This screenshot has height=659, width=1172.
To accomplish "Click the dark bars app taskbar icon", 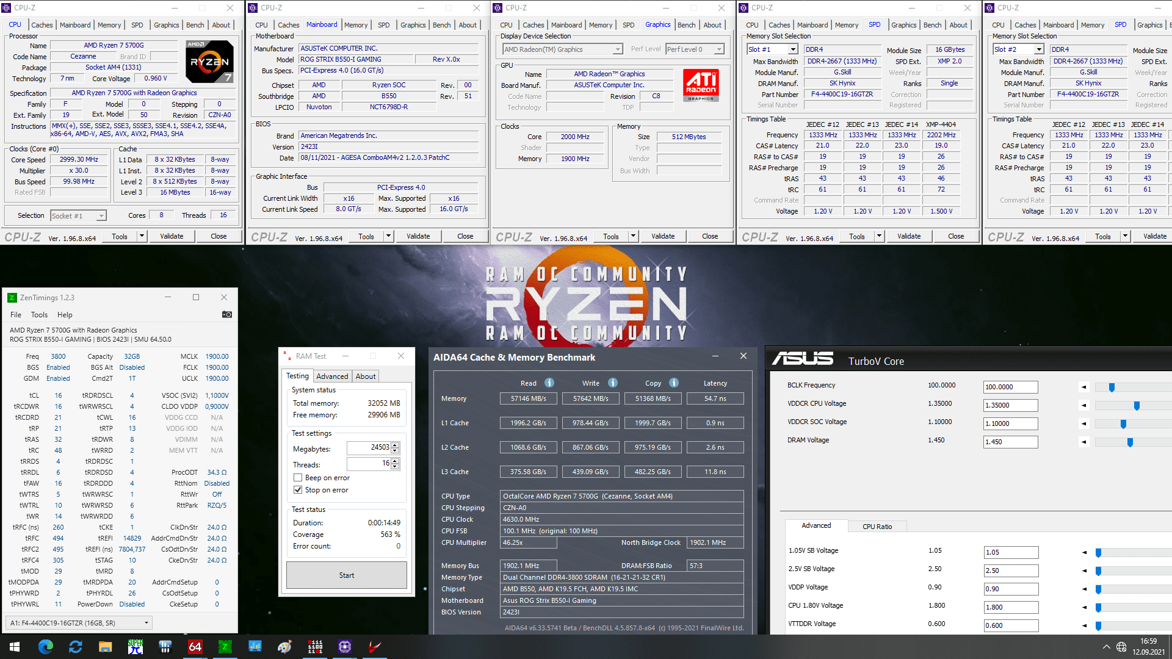I will (165, 647).
